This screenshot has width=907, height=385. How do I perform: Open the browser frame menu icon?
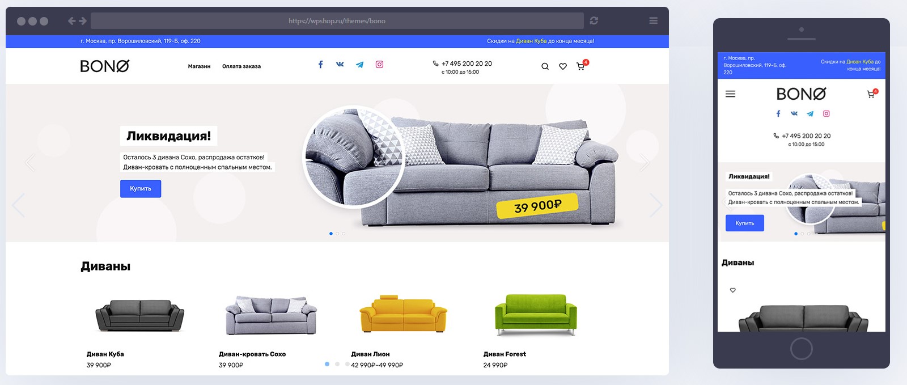coord(653,20)
